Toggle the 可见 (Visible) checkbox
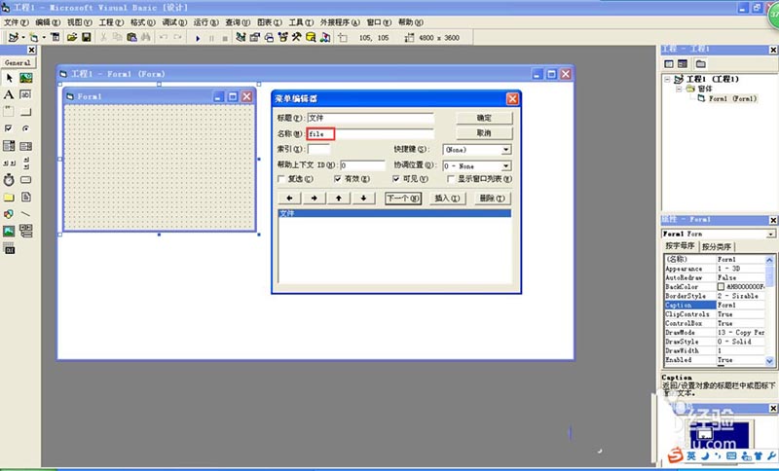The width and height of the screenshot is (779, 471). (x=397, y=179)
